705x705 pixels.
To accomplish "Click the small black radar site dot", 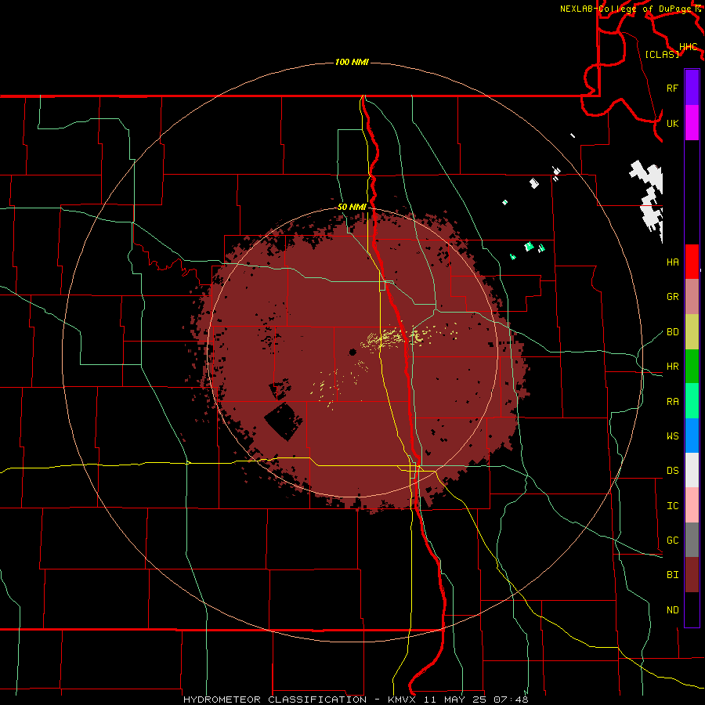I will [x=352, y=352].
